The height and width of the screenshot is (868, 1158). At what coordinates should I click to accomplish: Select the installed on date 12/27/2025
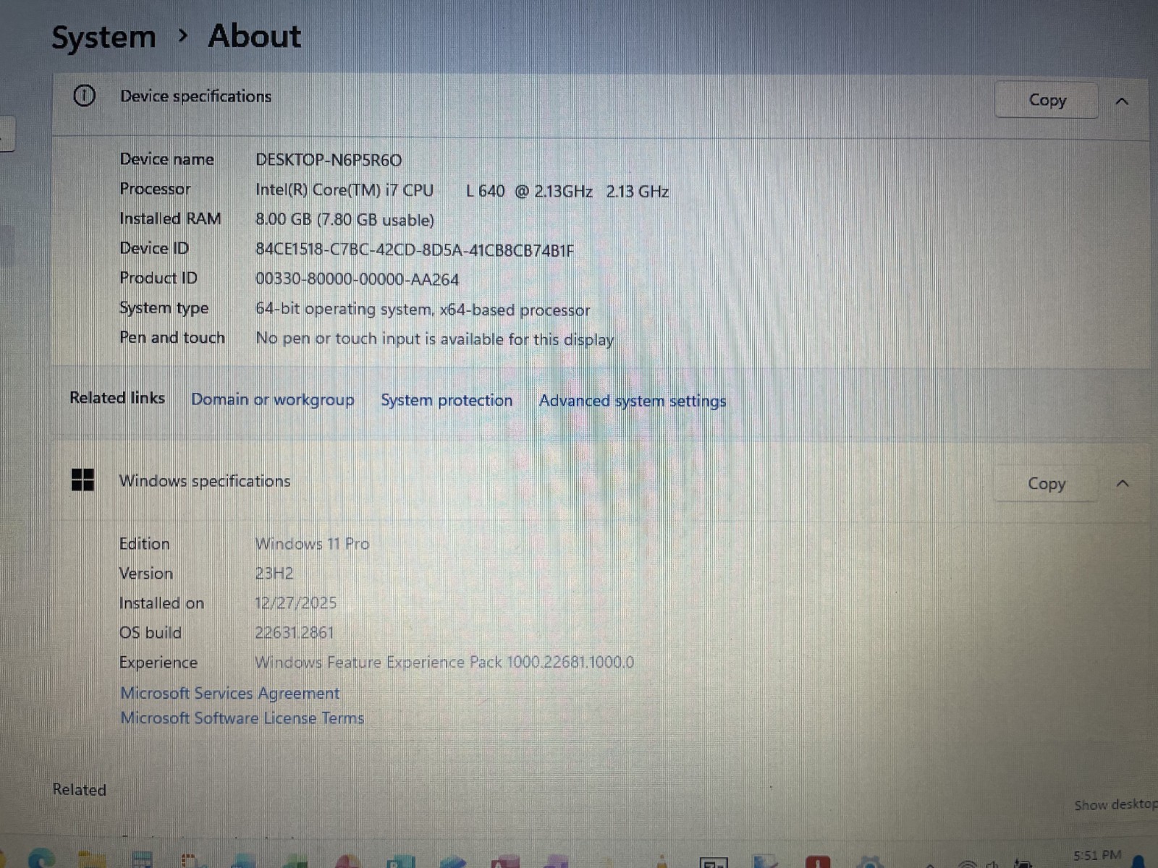[x=295, y=603]
